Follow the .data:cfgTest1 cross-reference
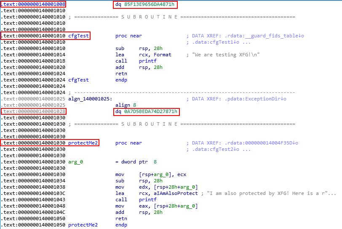 pos(216,42)
